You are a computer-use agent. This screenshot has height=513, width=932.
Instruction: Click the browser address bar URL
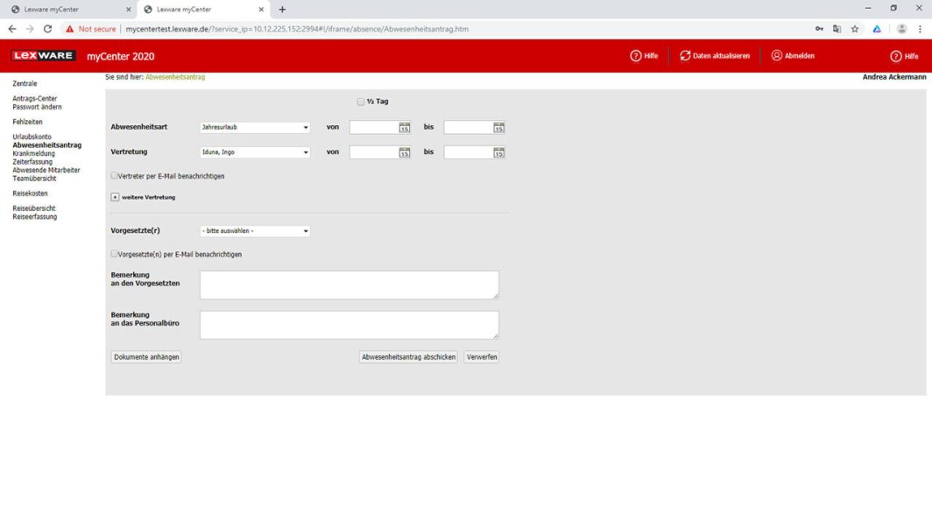297,29
